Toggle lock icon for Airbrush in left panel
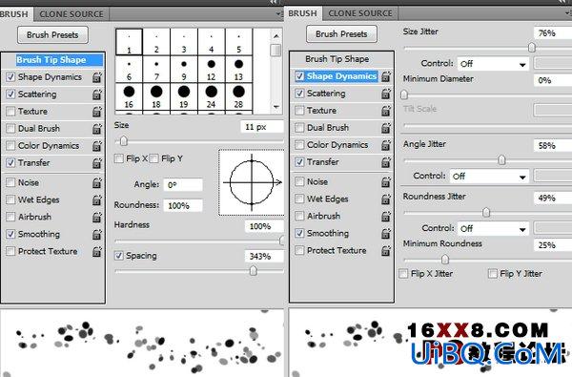572x377 pixels. [x=96, y=217]
